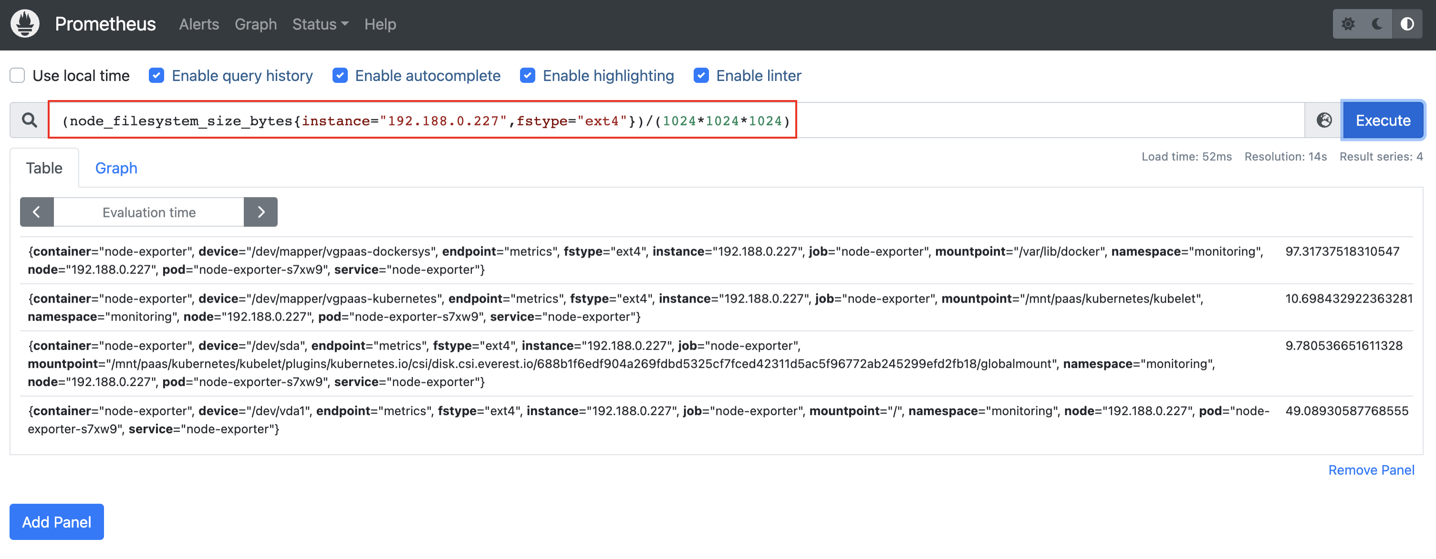This screenshot has height=559, width=1436.
Task: Enable the Use local time checkbox
Action: click(18, 76)
